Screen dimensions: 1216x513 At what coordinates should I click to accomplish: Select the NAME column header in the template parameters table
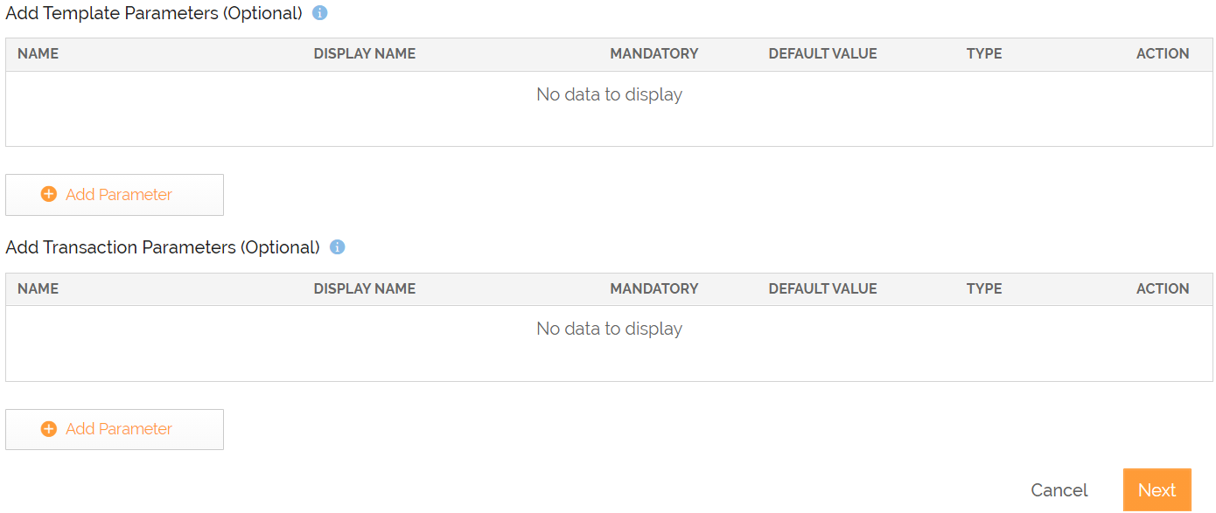tap(38, 53)
